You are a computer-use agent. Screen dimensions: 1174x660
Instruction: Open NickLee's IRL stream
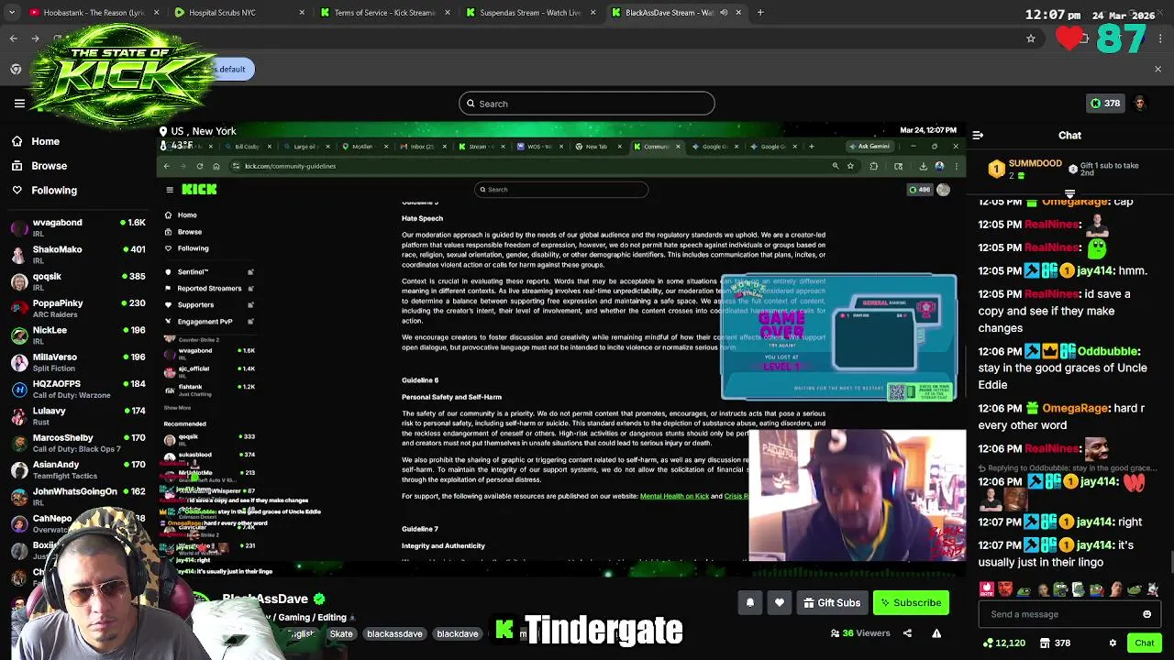pyautogui.click(x=78, y=335)
